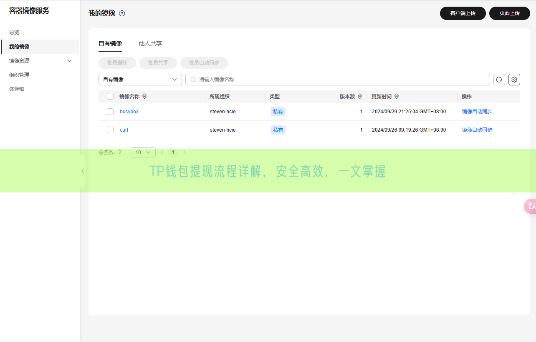Check the curl row checkbox

[x=110, y=130]
